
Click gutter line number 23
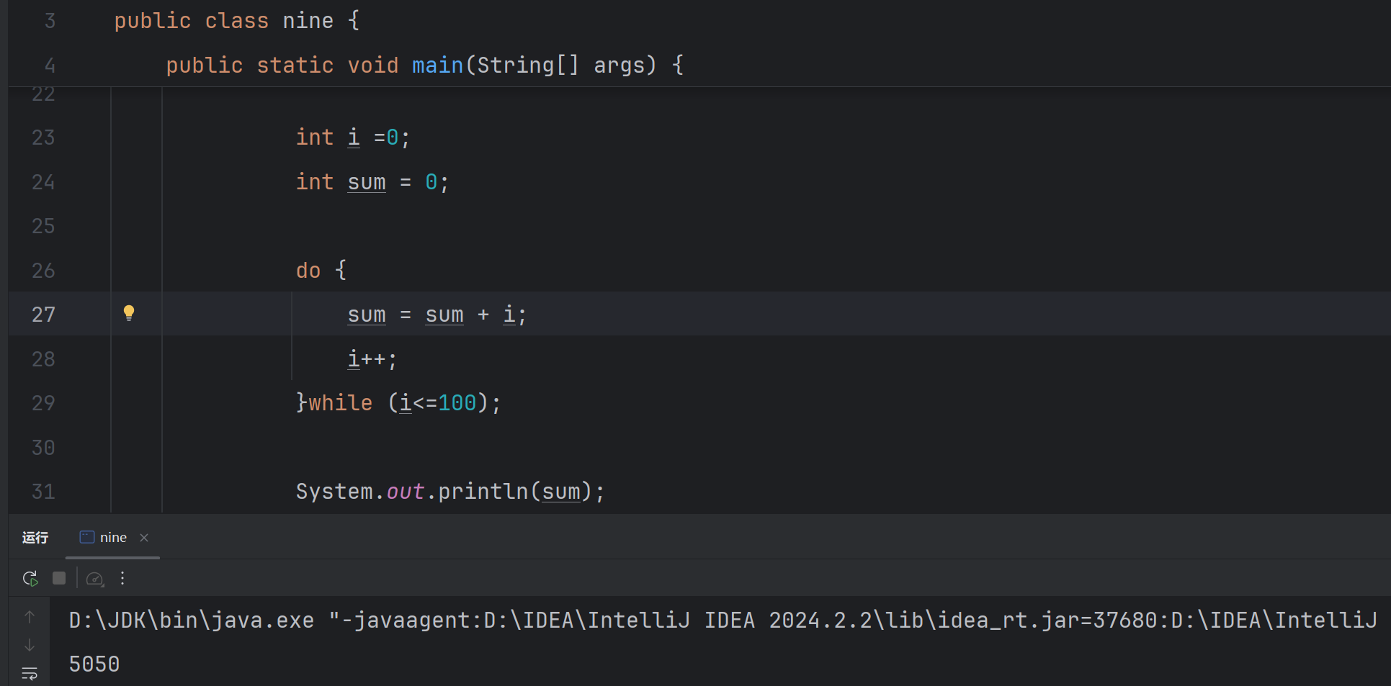[43, 137]
